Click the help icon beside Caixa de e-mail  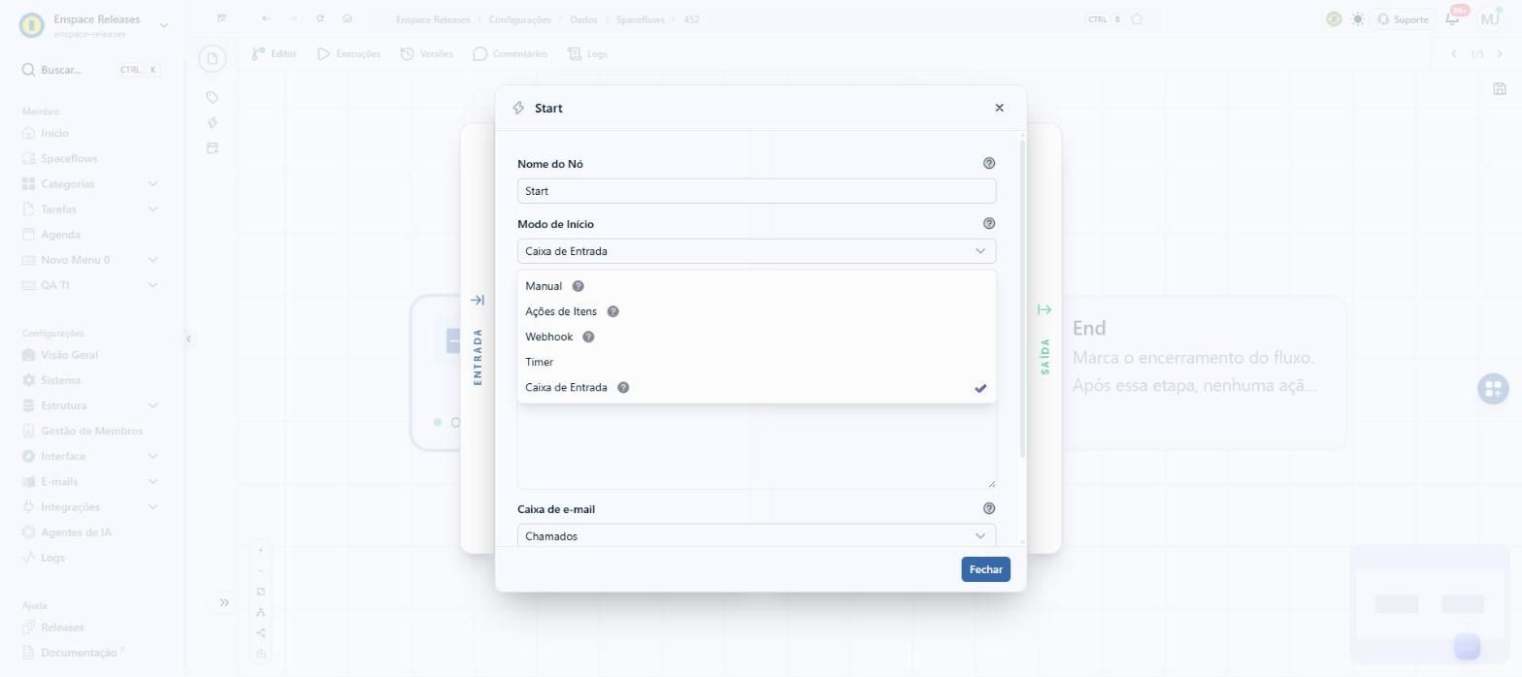click(989, 508)
